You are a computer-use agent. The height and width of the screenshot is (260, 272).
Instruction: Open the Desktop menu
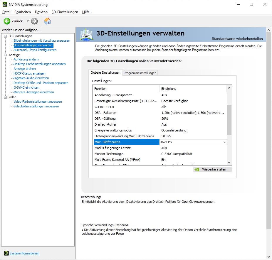(x=41, y=12)
